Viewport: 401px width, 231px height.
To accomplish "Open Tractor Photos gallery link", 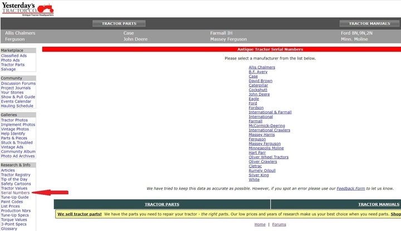I will pos(14,120).
